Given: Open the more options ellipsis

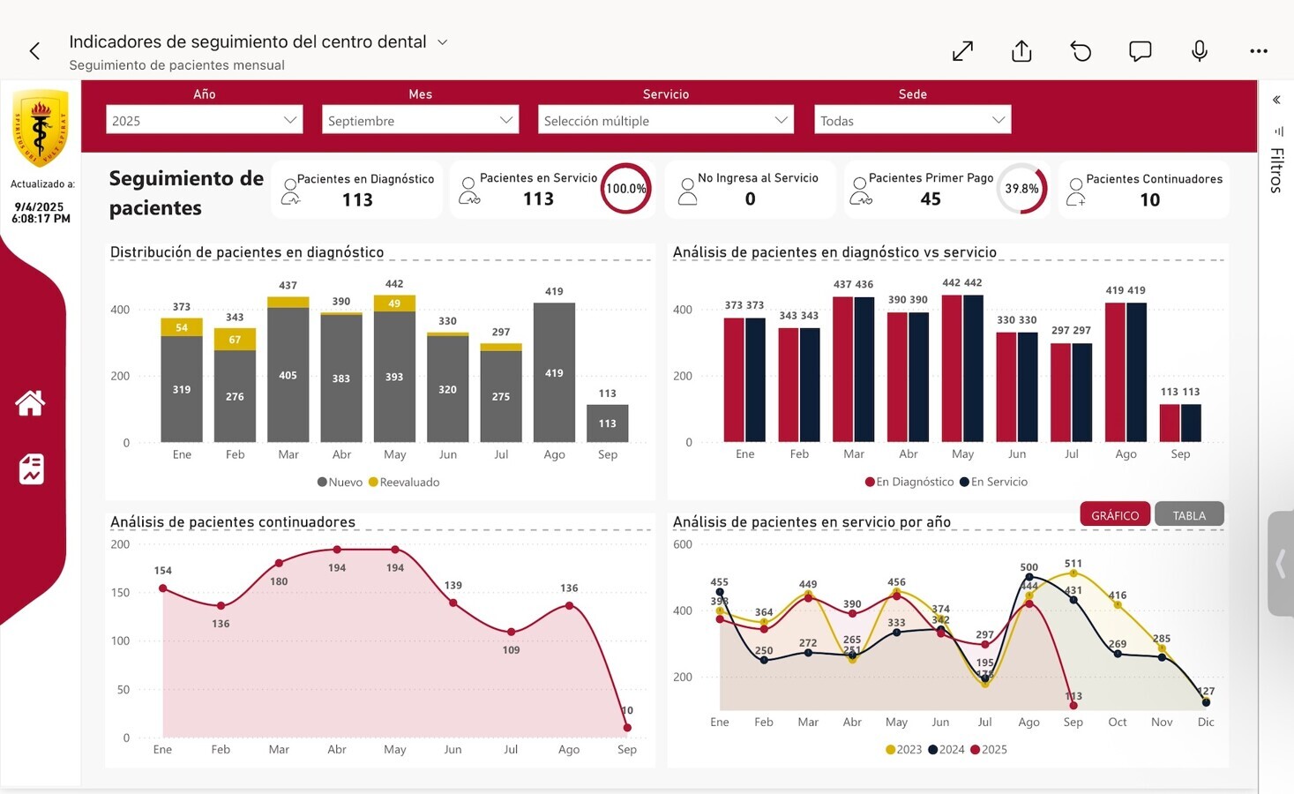Looking at the screenshot, I should [1259, 51].
